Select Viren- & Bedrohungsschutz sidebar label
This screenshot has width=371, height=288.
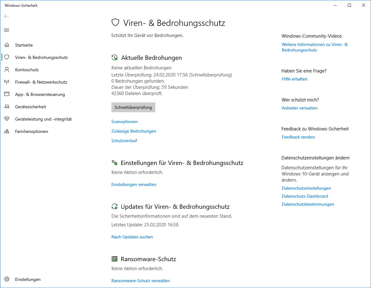click(x=41, y=57)
